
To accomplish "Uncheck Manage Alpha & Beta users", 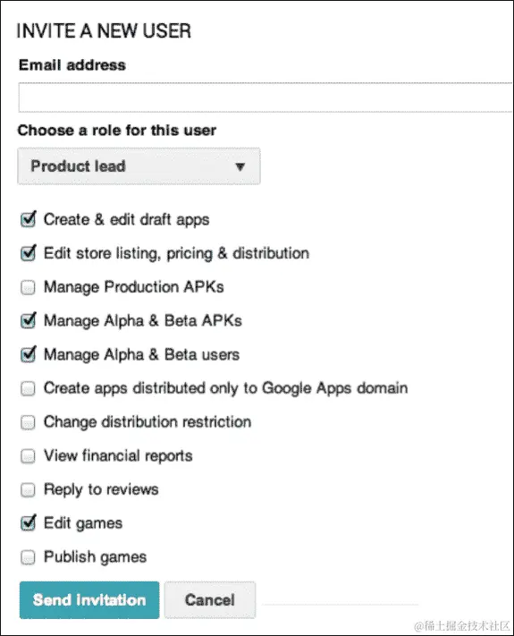I will point(28,354).
